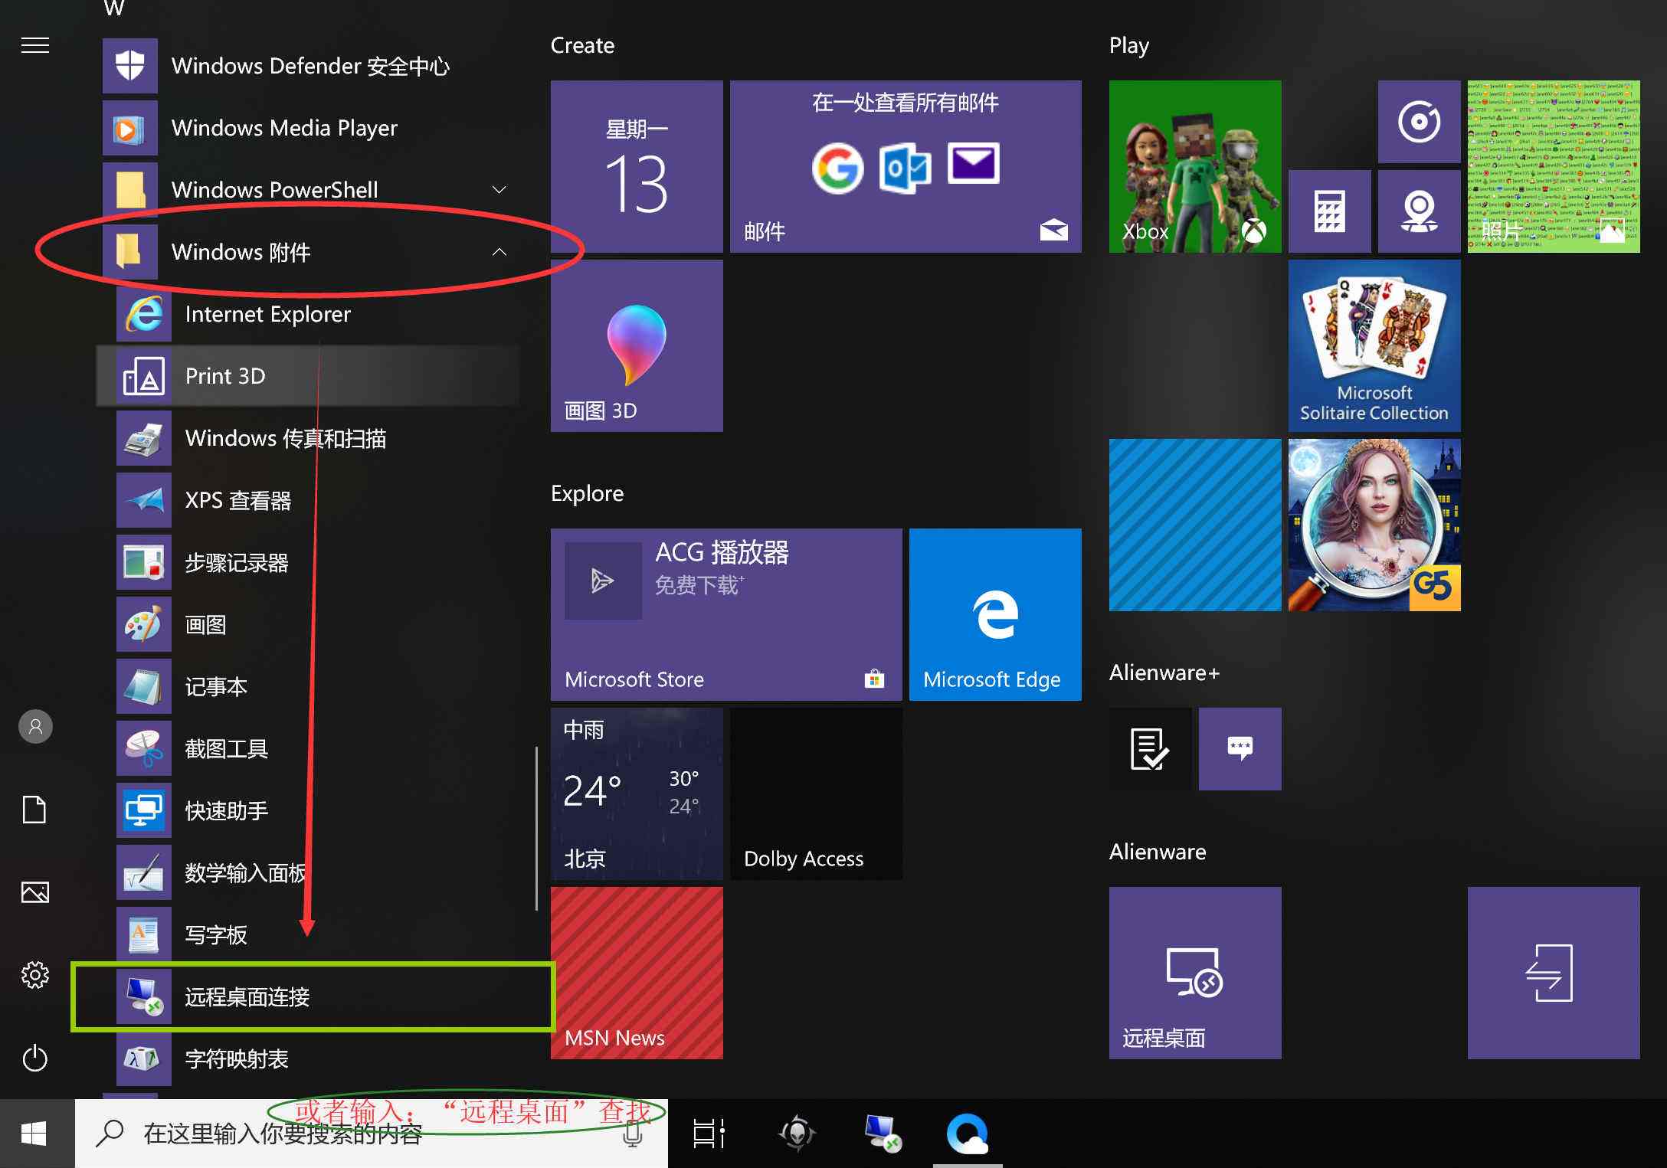Open the 北京 weather tile
This screenshot has height=1168, width=1667.
pyautogui.click(x=637, y=793)
